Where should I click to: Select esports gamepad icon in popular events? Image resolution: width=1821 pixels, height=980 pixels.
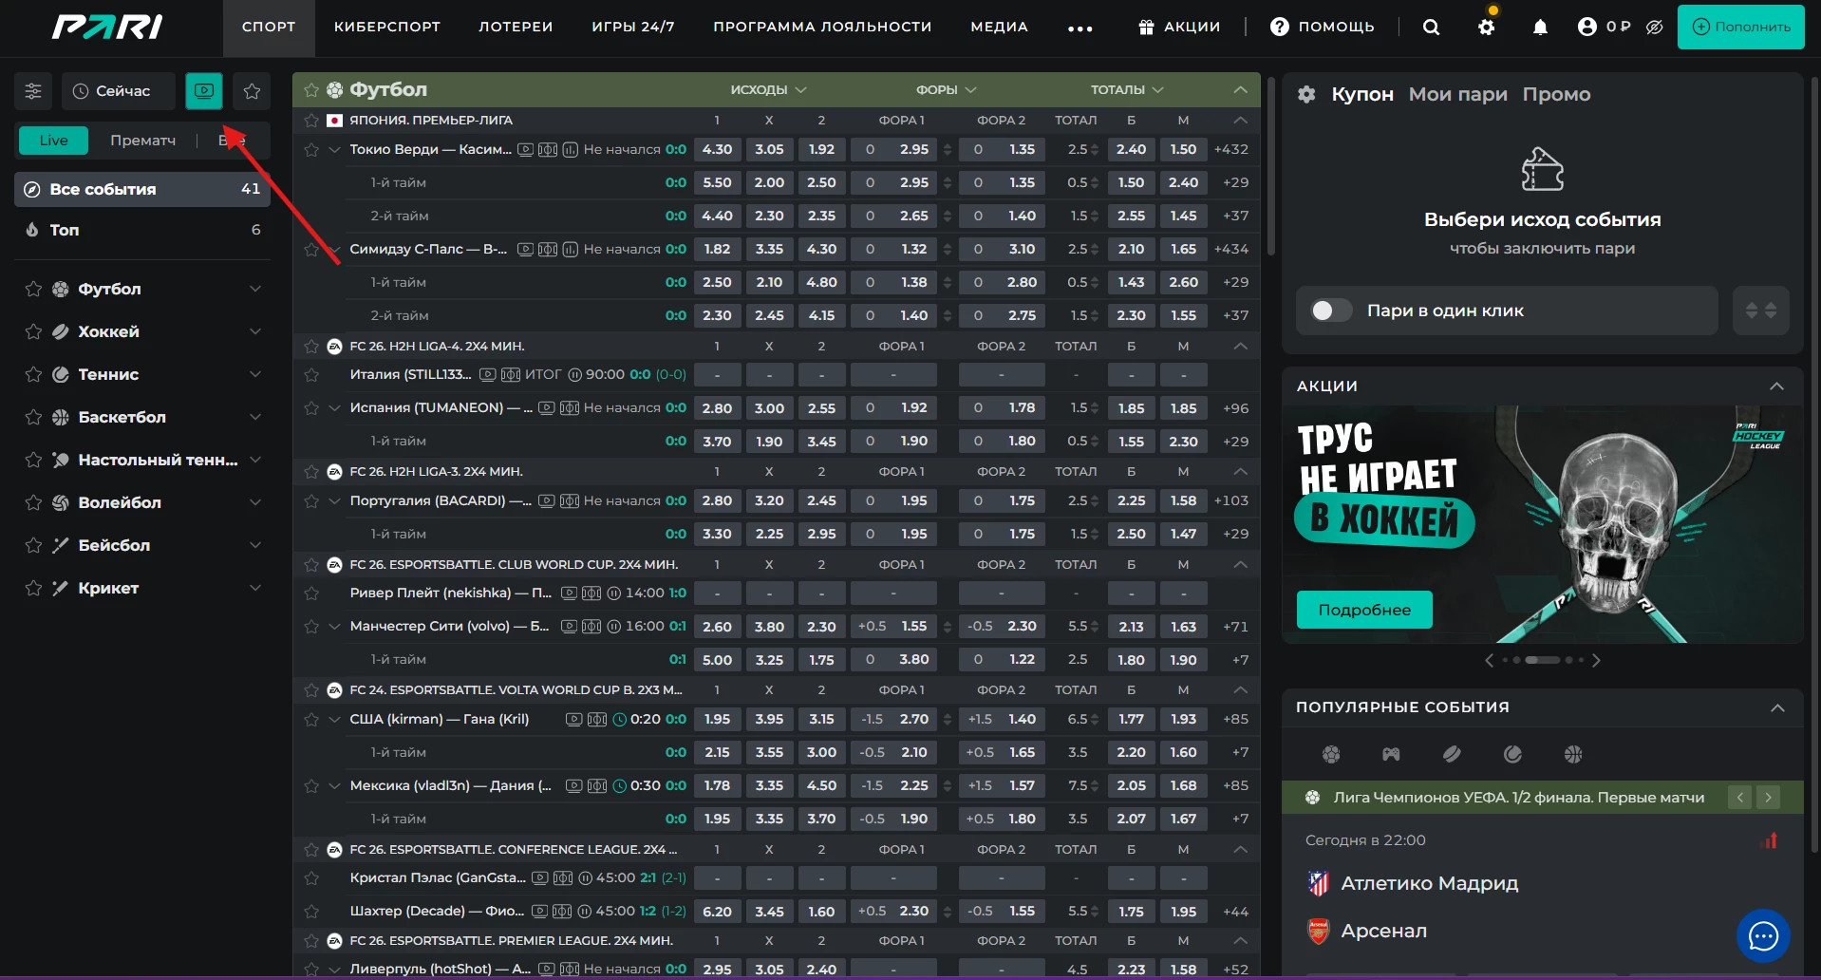[1391, 754]
